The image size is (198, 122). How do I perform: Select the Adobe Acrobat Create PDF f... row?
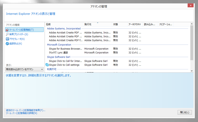118,40
